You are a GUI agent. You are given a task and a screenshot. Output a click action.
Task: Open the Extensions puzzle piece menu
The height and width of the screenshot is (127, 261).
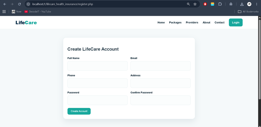(x=220, y=4)
